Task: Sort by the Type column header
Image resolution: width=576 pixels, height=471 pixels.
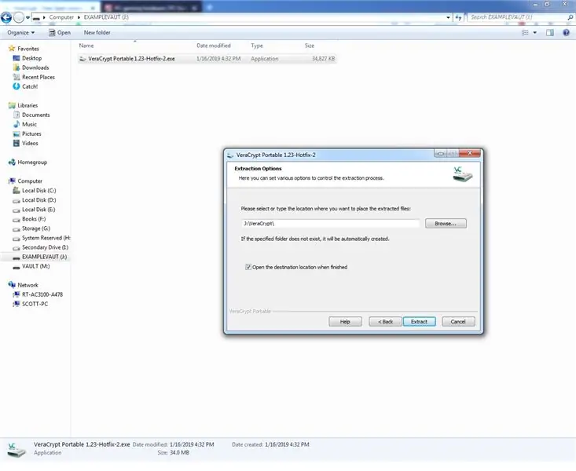Action: point(257,46)
